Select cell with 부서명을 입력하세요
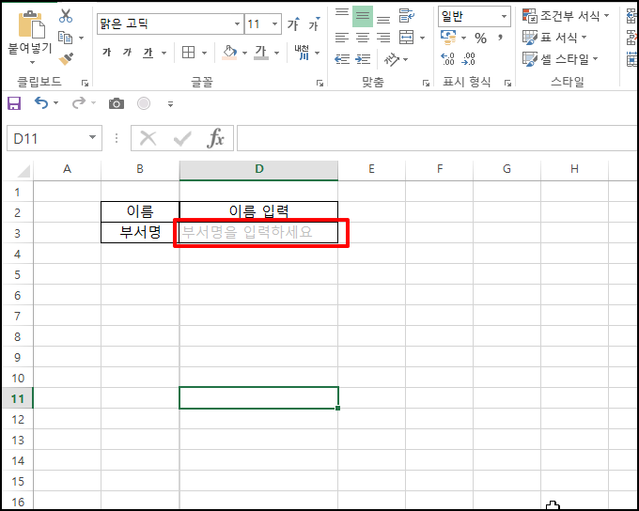The image size is (639, 511). [x=258, y=232]
